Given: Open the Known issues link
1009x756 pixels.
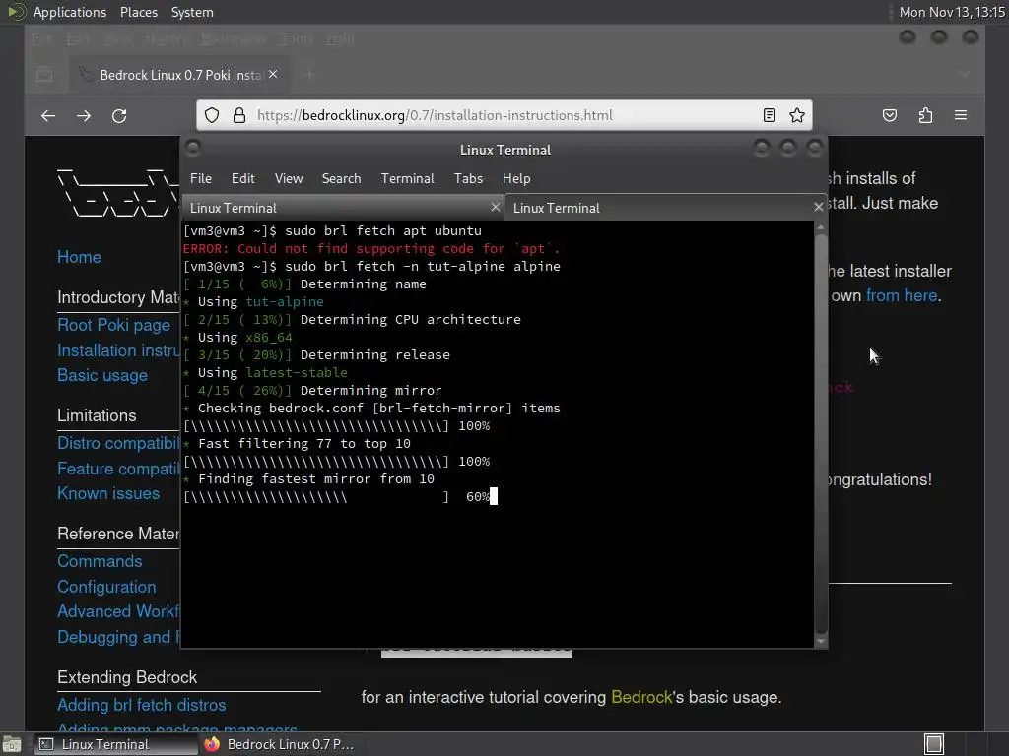Looking at the screenshot, I should pyautogui.click(x=108, y=493).
